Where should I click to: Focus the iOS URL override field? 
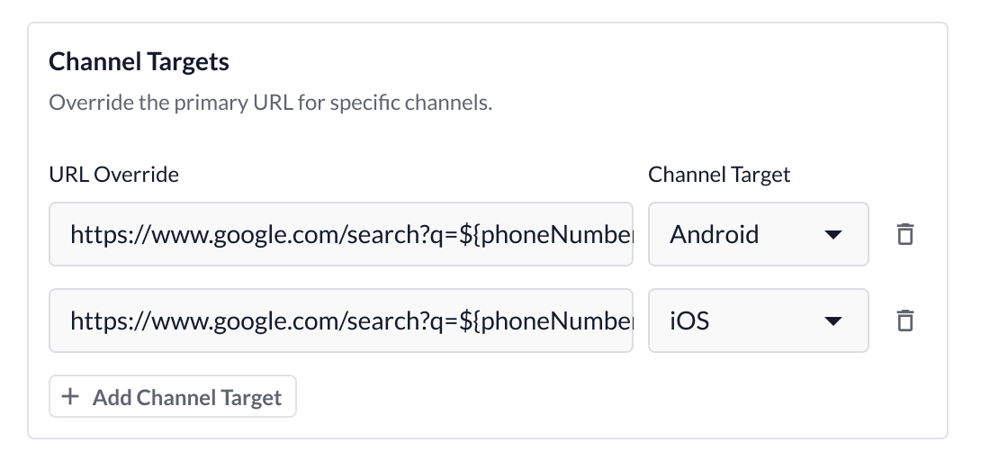(340, 321)
